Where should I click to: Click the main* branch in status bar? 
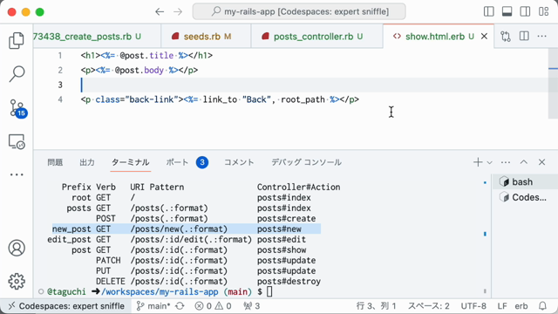pos(153,306)
